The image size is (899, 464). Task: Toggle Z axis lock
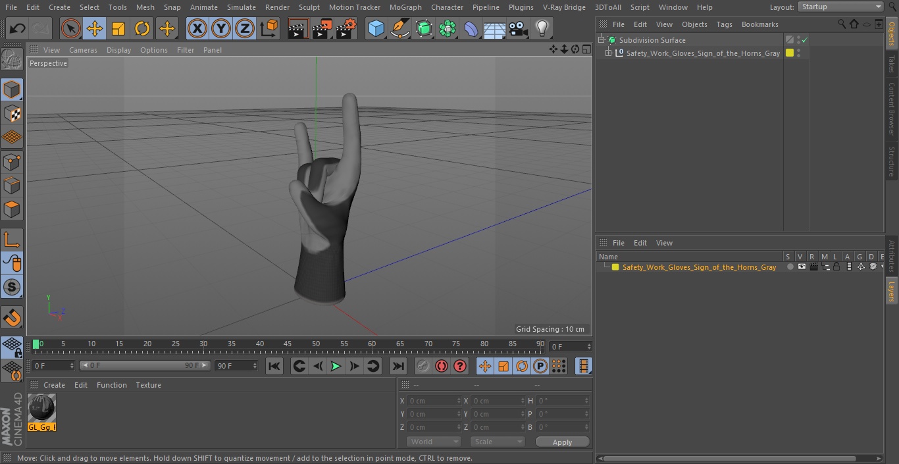coord(245,28)
